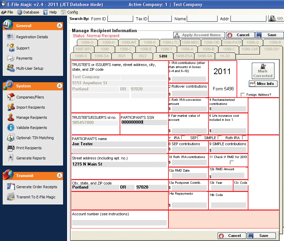Enable the Foreign Address checkbox
284x241 pixels.
(x=242, y=95)
